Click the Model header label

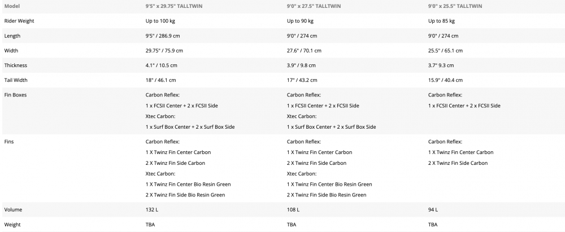click(12, 6)
